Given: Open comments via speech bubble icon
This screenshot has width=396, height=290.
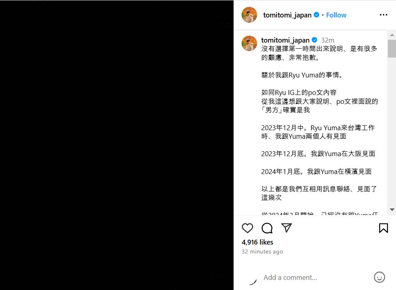Looking at the screenshot, I should (267, 228).
